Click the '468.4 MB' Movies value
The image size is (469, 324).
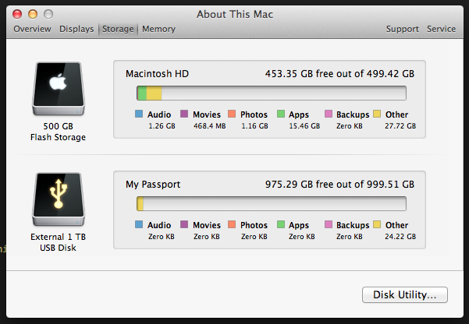pyautogui.click(x=209, y=126)
